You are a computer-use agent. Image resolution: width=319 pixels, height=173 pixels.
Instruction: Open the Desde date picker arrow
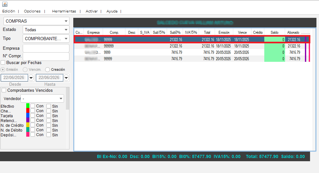31,78
